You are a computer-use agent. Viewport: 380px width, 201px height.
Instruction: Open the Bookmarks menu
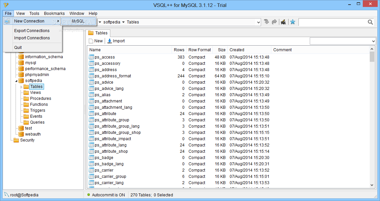tap(54, 13)
